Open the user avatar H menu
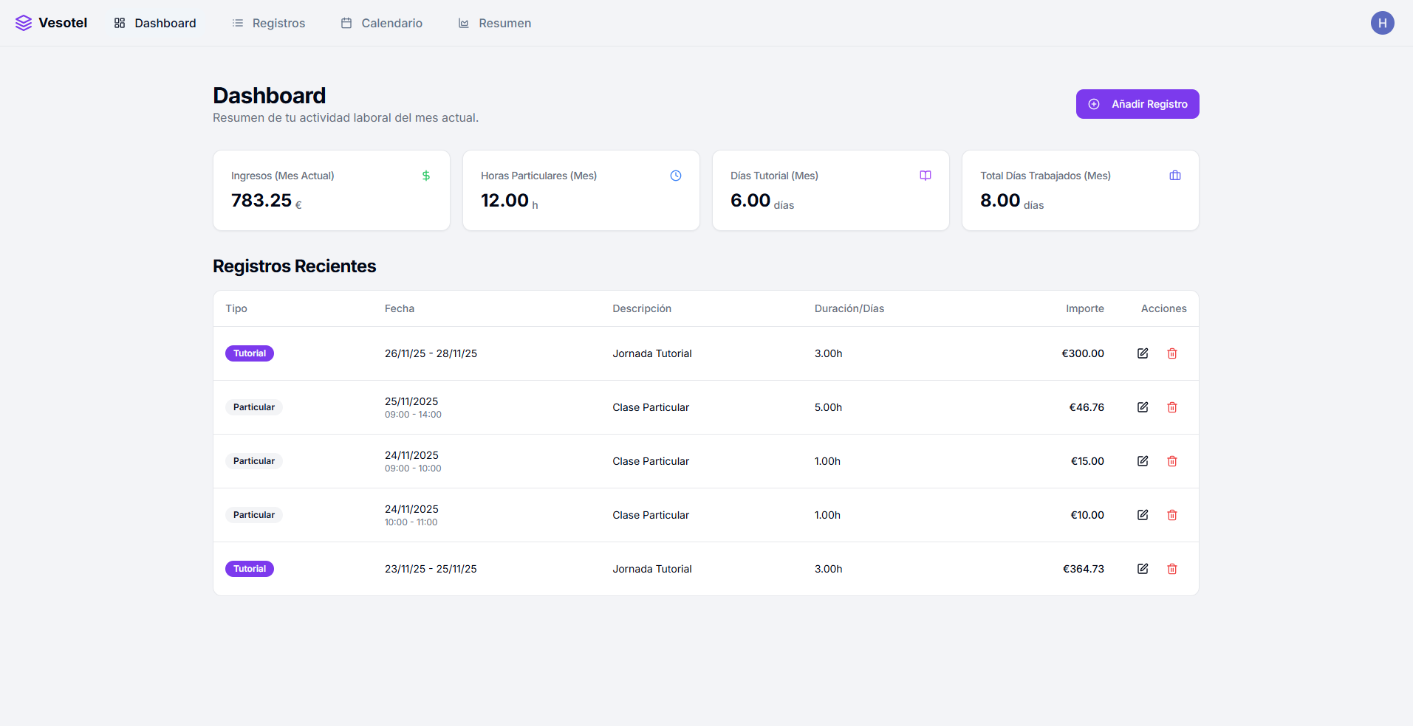Image resolution: width=1413 pixels, height=726 pixels. tap(1382, 23)
